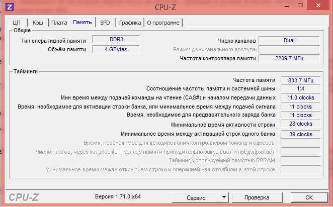Click the empty Режим двухканального доступа field
This screenshot has width=333, height=207.
coord(289,49)
